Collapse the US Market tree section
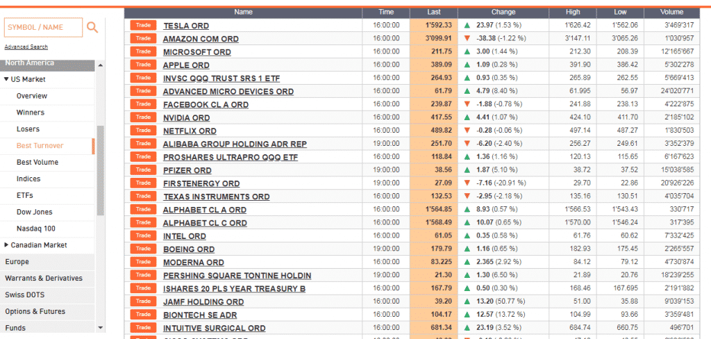 click(x=6, y=79)
